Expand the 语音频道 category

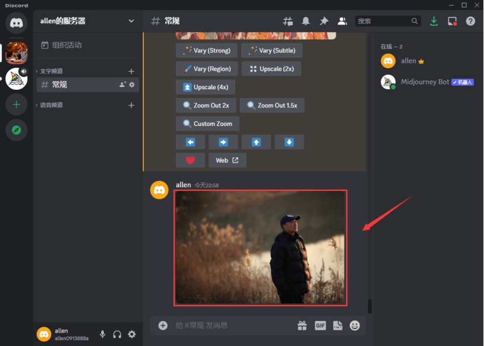pyautogui.click(x=51, y=105)
